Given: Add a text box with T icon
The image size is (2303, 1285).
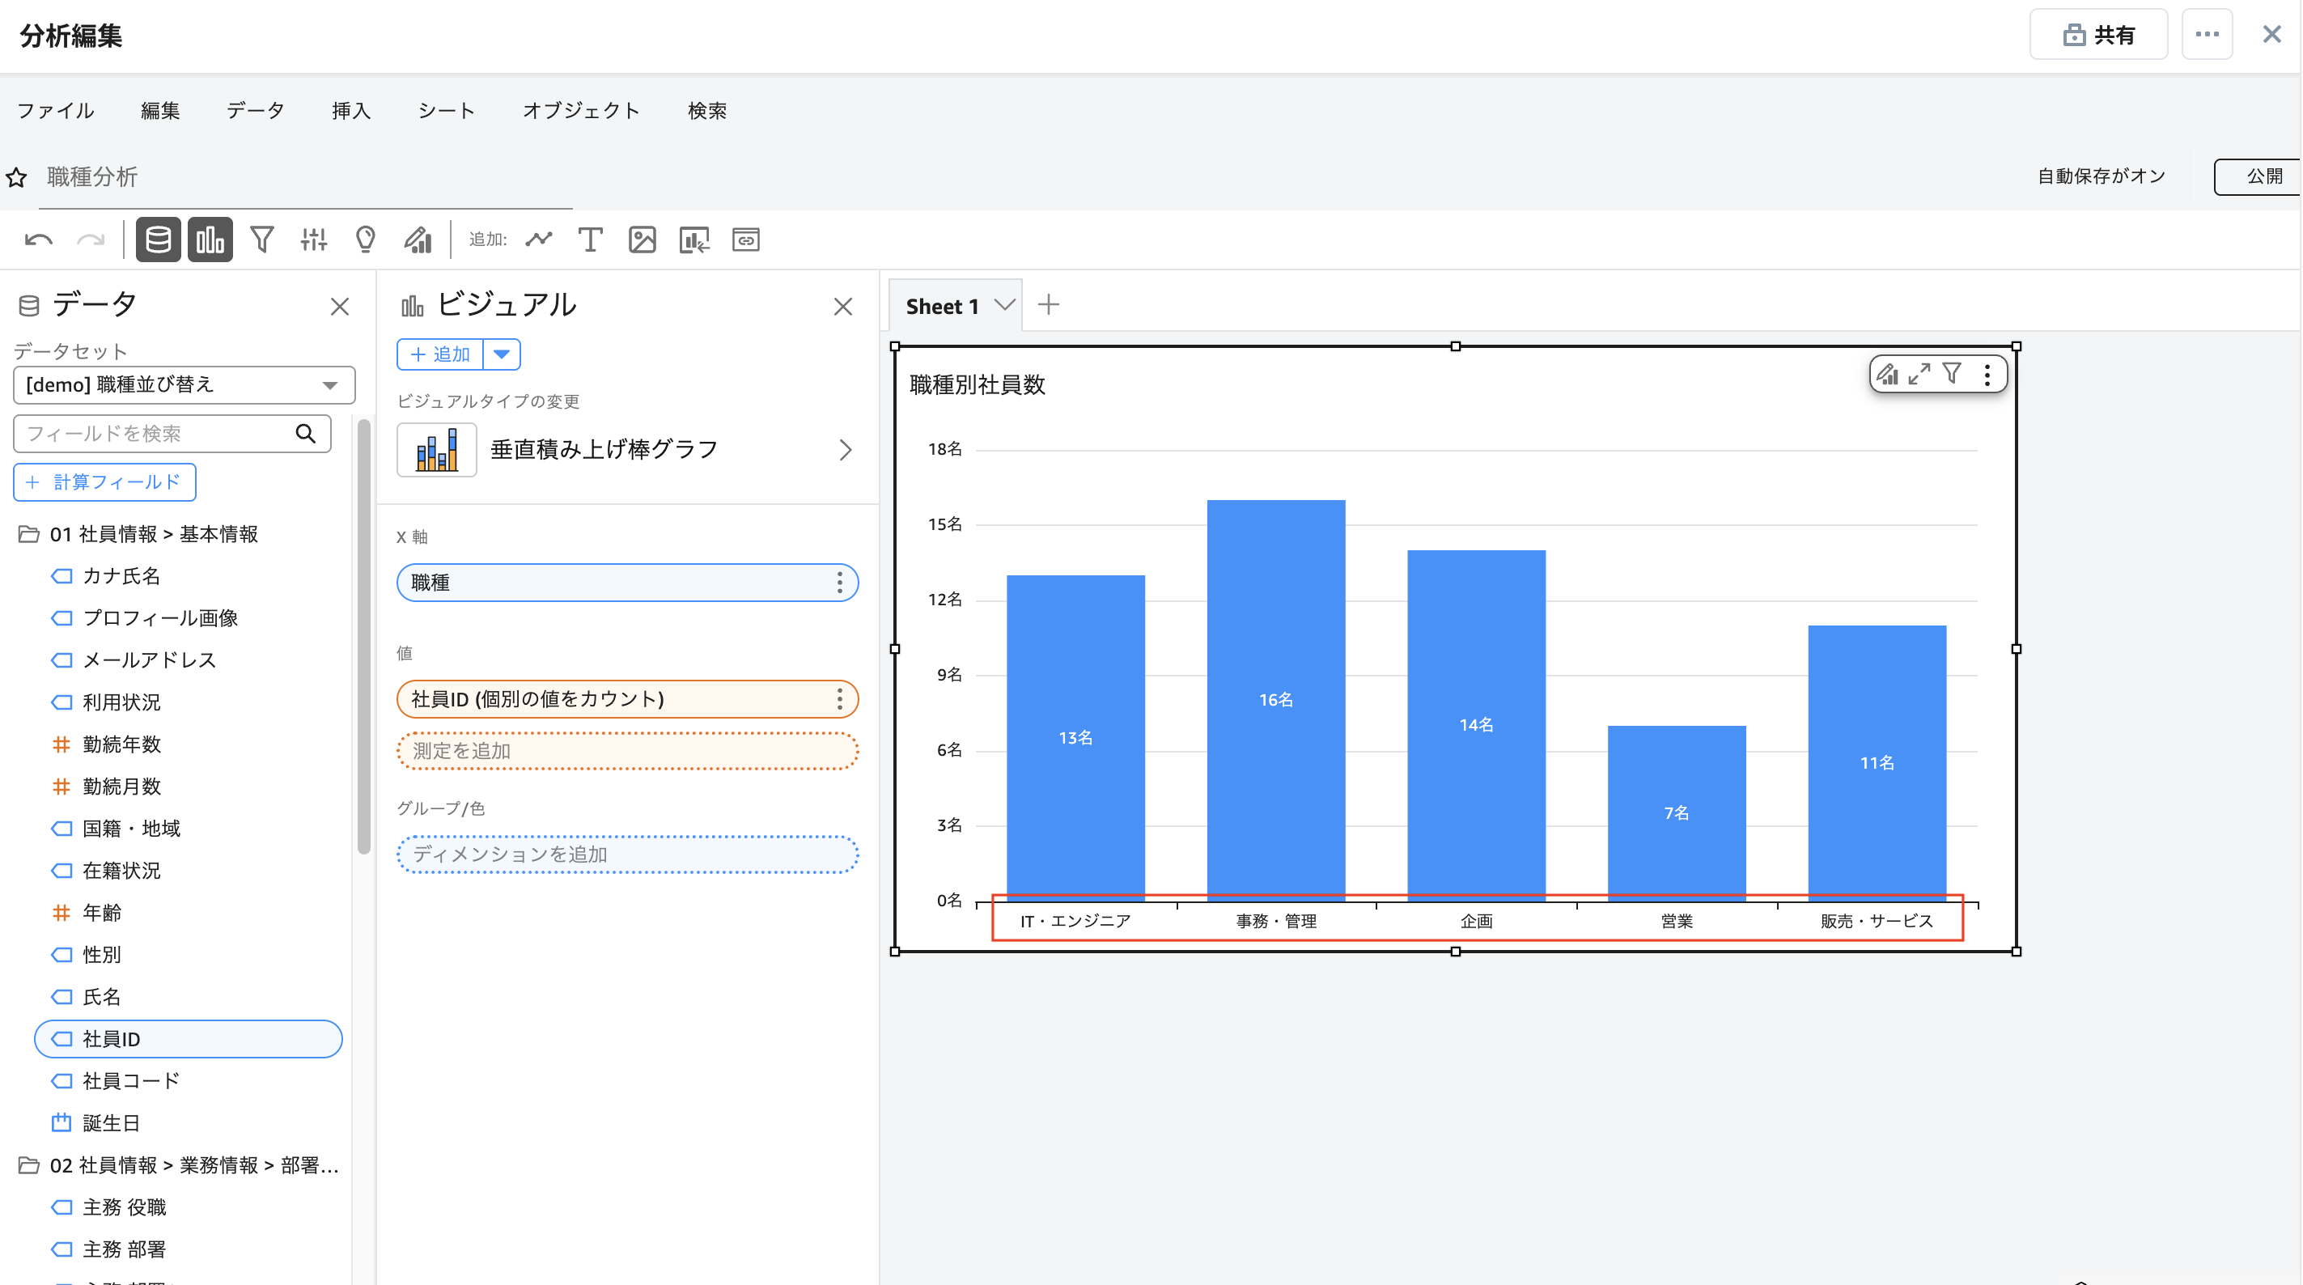Looking at the screenshot, I should click(590, 240).
